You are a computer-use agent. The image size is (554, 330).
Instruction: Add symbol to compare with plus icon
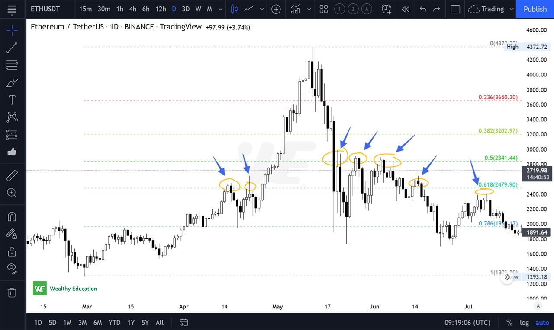pos(276,9)
